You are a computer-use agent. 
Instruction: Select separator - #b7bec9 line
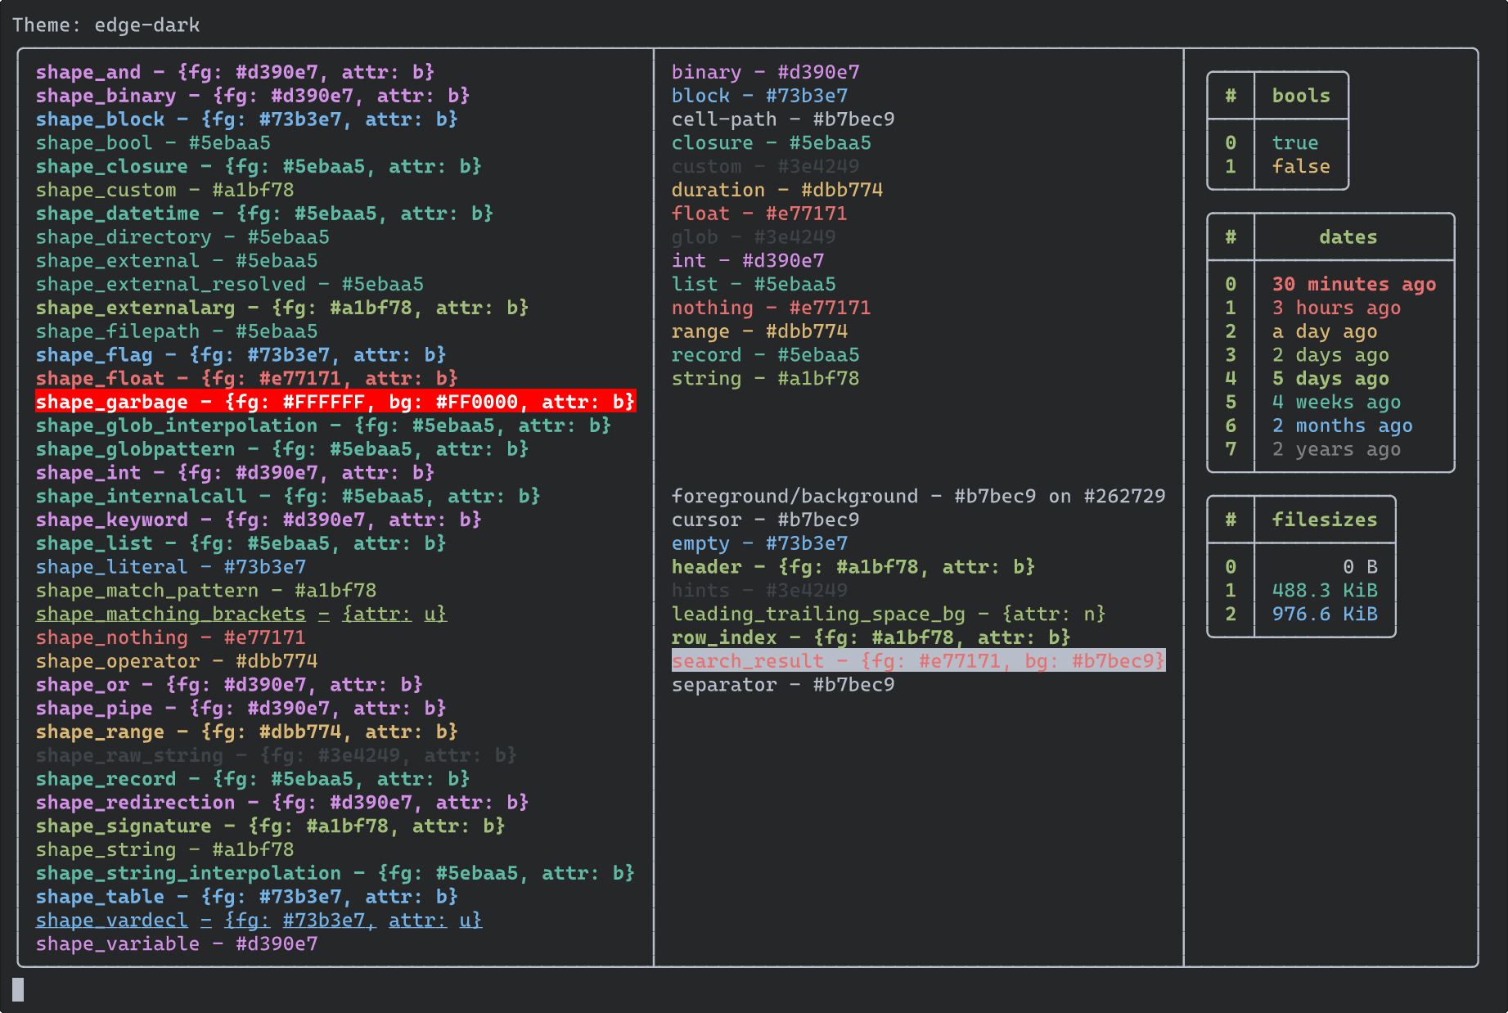(783, 685)
